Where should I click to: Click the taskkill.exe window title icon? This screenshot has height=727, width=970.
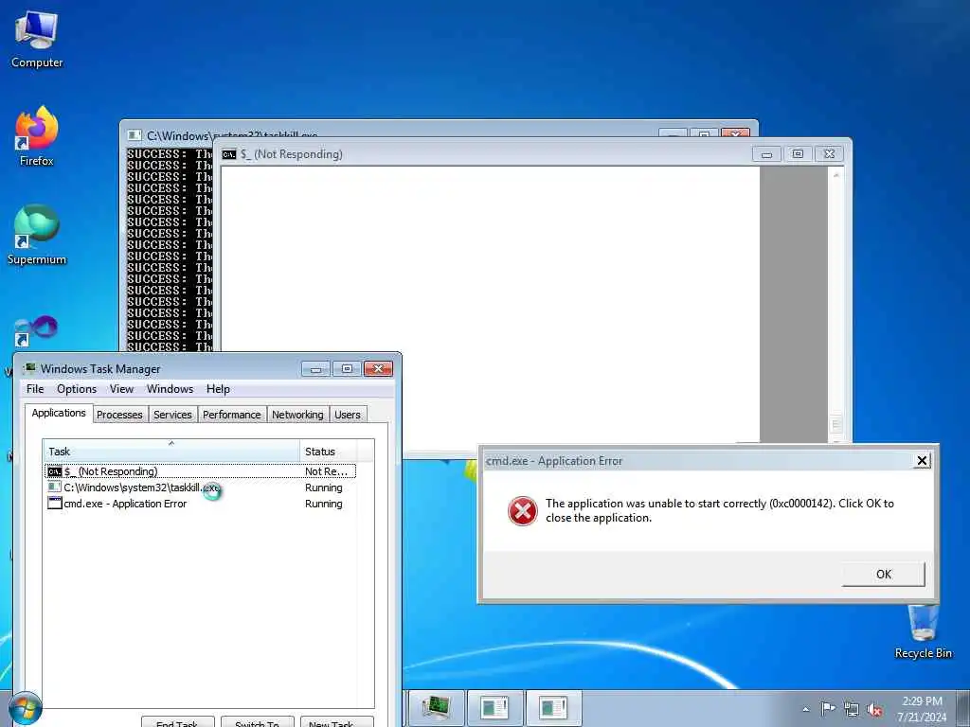tap(134, 135)
